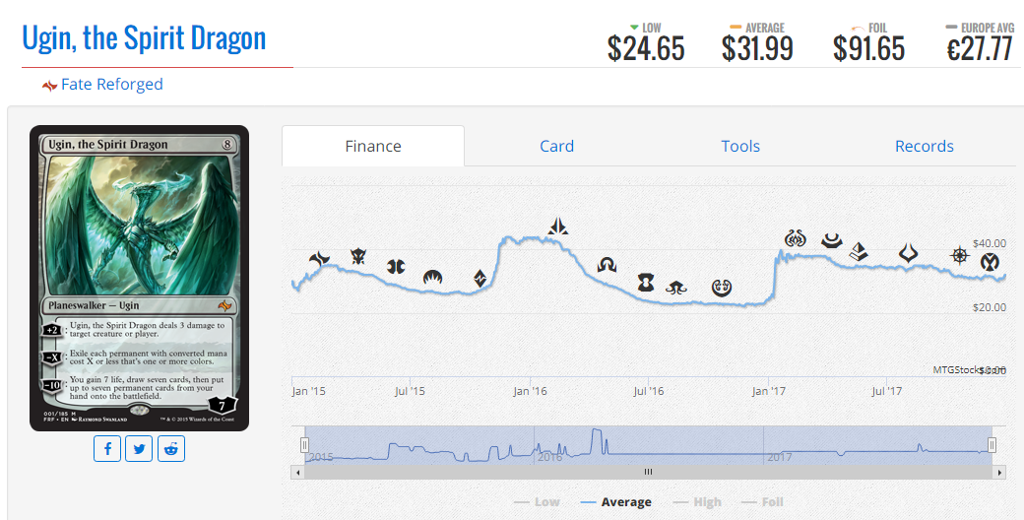Image resolution: width=1024 pixels, height=520 pixels.
Task: Click the Kaladesh set marker on the chart
Action: 722,288
